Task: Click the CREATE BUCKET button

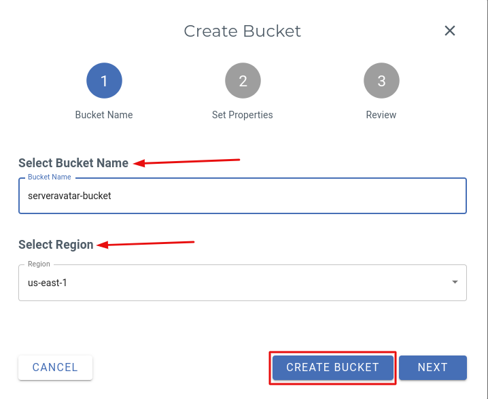Action: (x=332, y=368)
